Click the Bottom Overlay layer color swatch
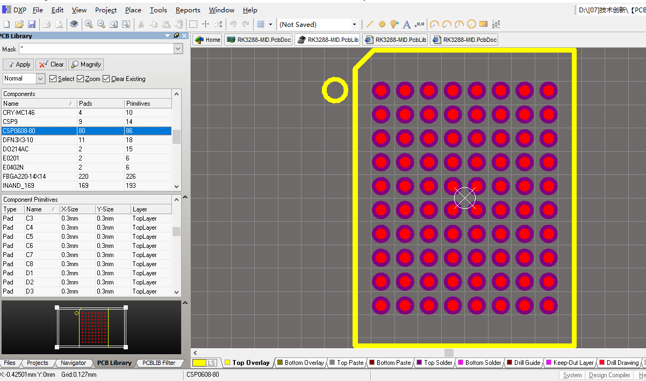 coord(279,363)
